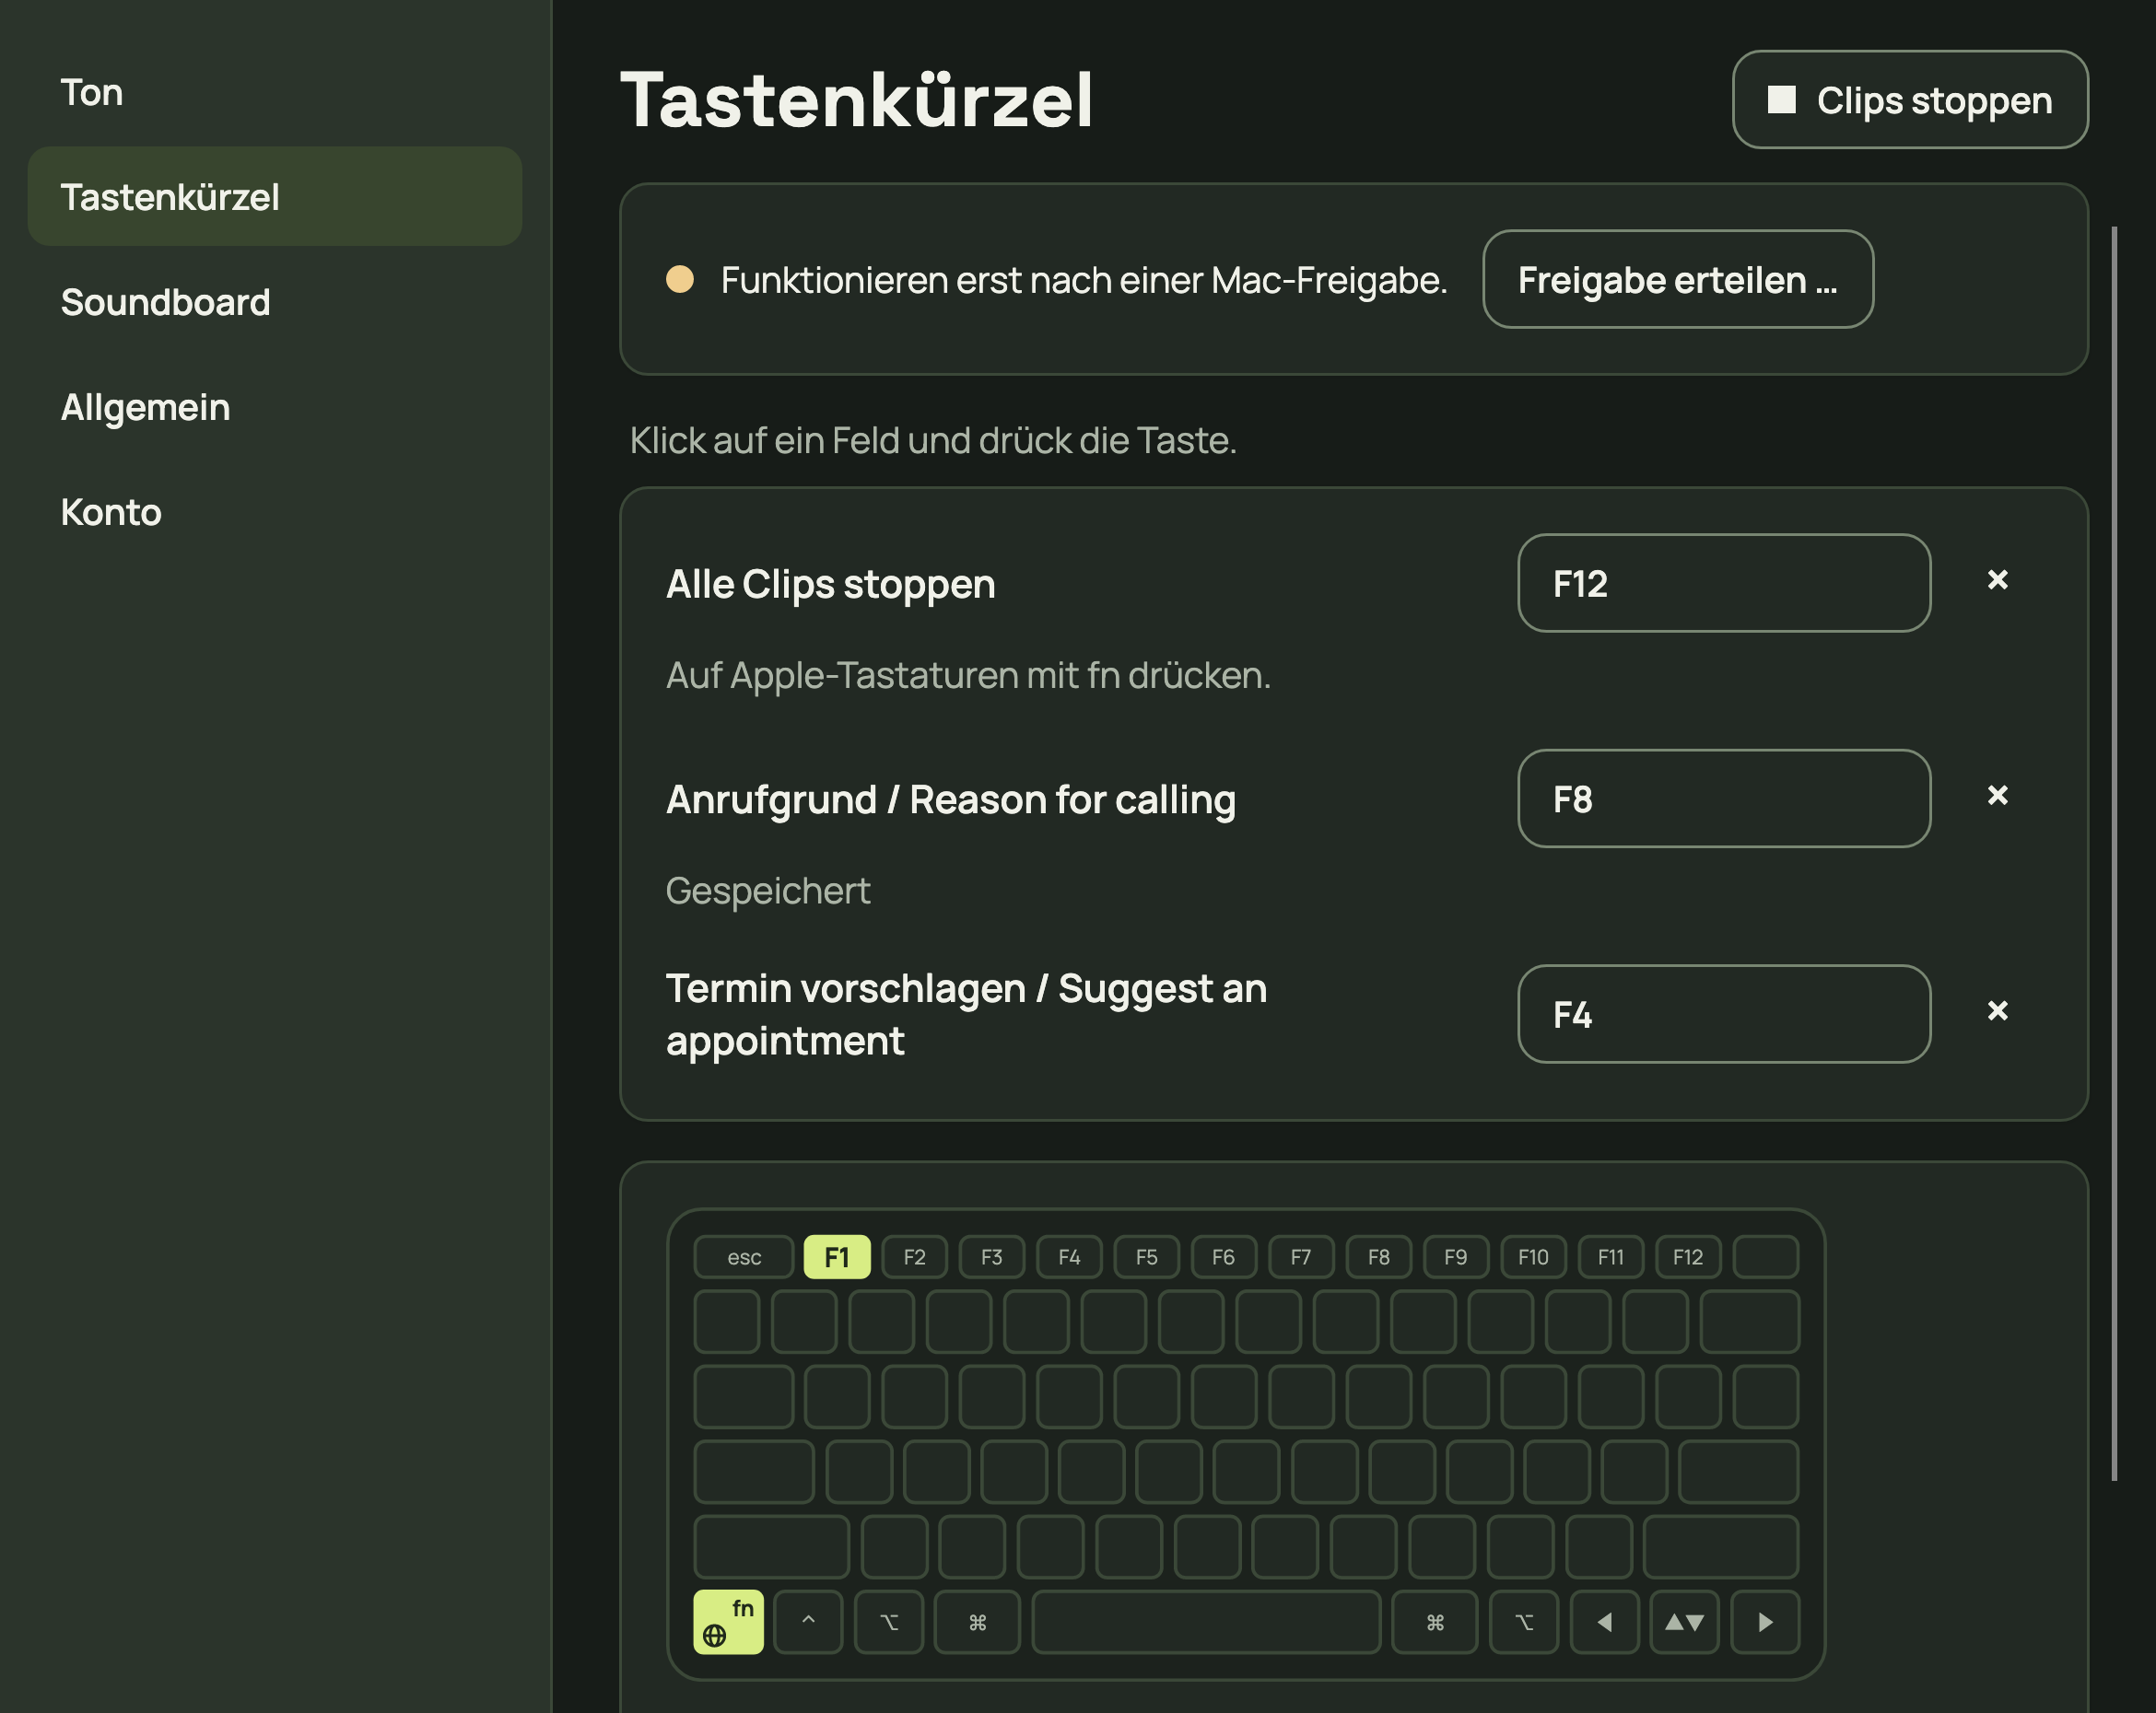
Task: Click the F10 key
Action: 1533,1257
